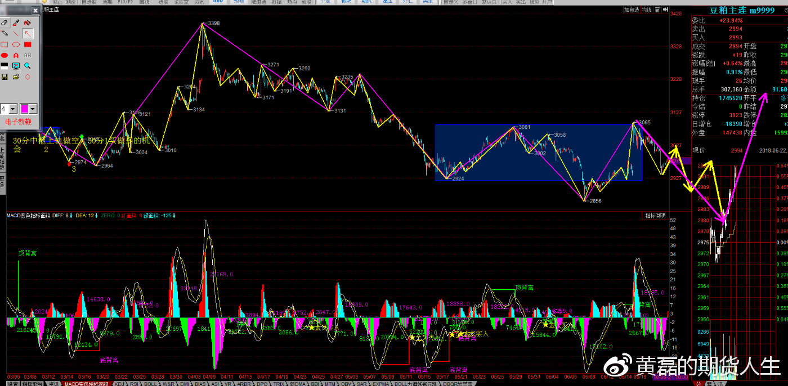Select the text A tool
The height and width of the screenshot is (386, 788).
[16, 55]
